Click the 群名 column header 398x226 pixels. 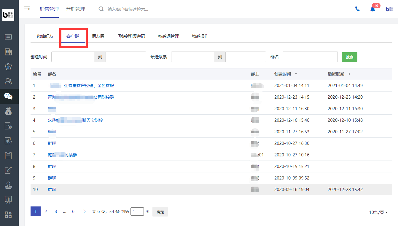click(52, 74)
